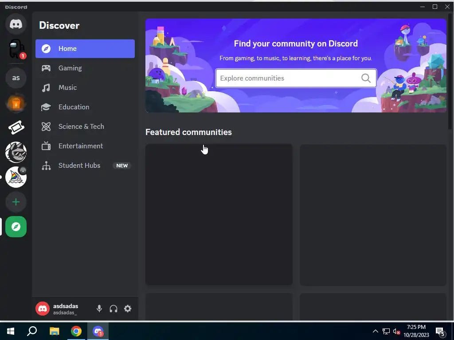Click the muted volume tray icon
Screen dimensions: 454x340
click(396, 331)
